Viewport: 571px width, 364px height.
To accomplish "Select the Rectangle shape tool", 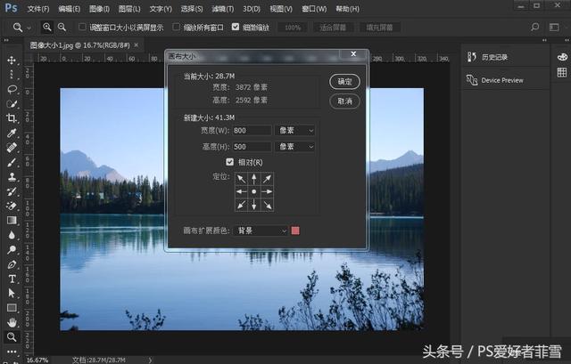I will tap(12, 308).
